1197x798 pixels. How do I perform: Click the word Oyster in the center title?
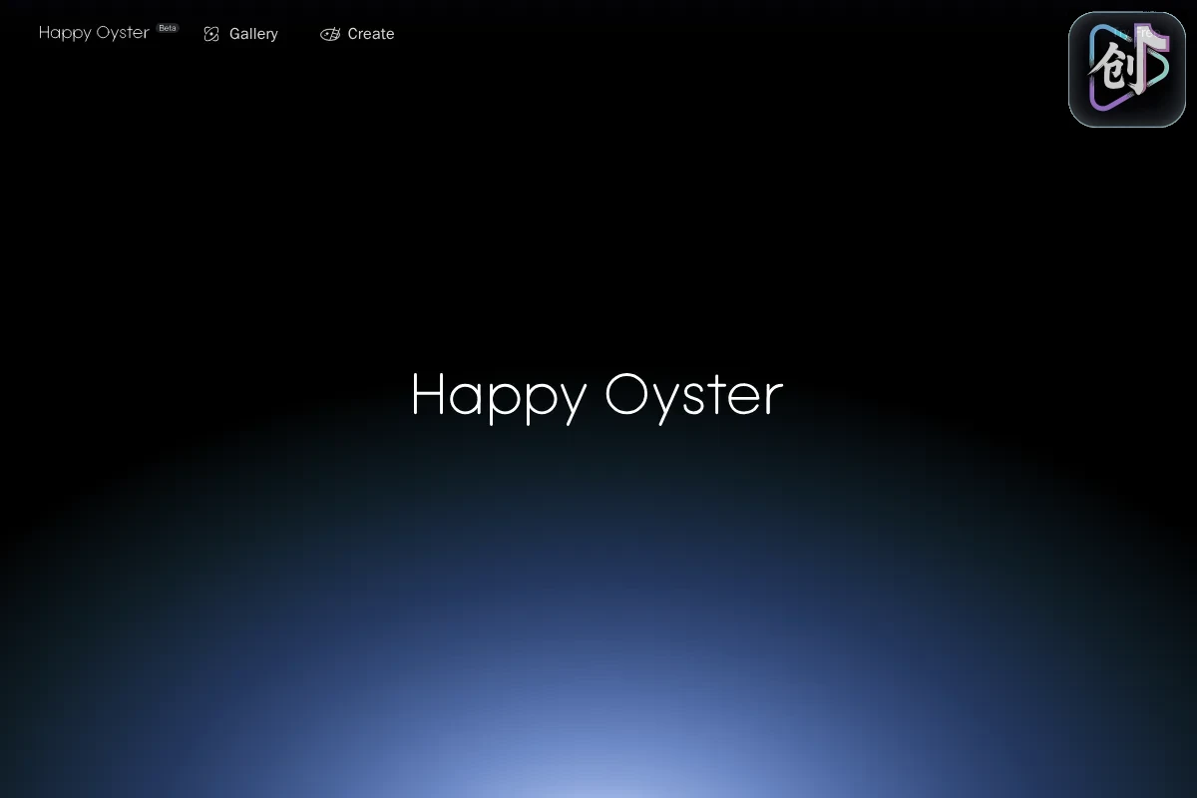pyautogui.click(x=693, y=395)
